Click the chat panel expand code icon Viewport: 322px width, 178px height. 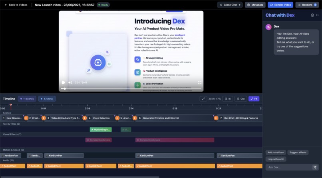point(317,15)
